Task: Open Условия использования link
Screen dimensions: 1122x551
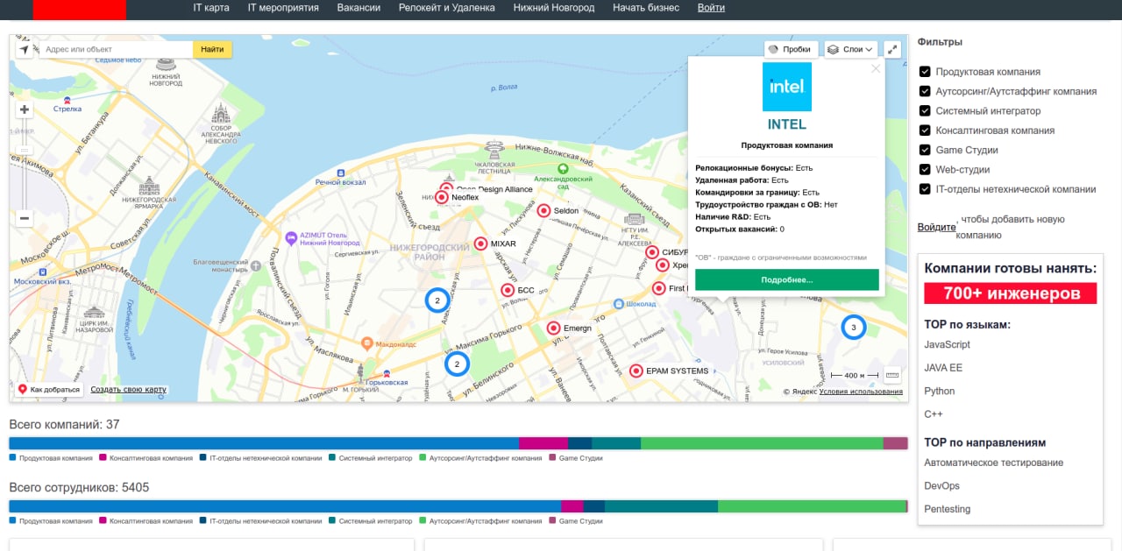Action: coord(861,392)
